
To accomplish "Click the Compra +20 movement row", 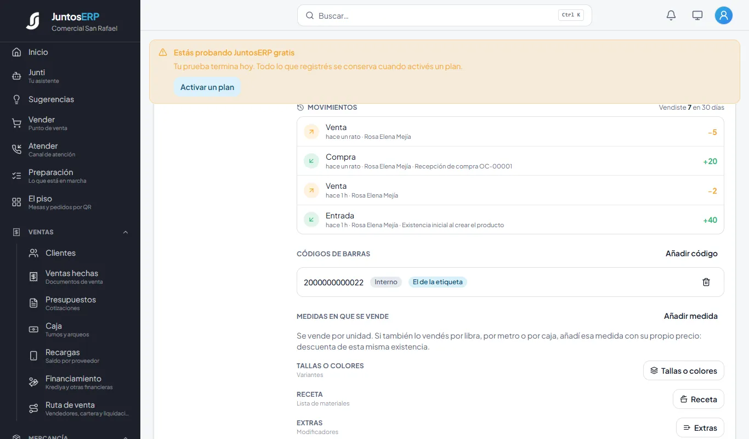I will pos(510,161).
